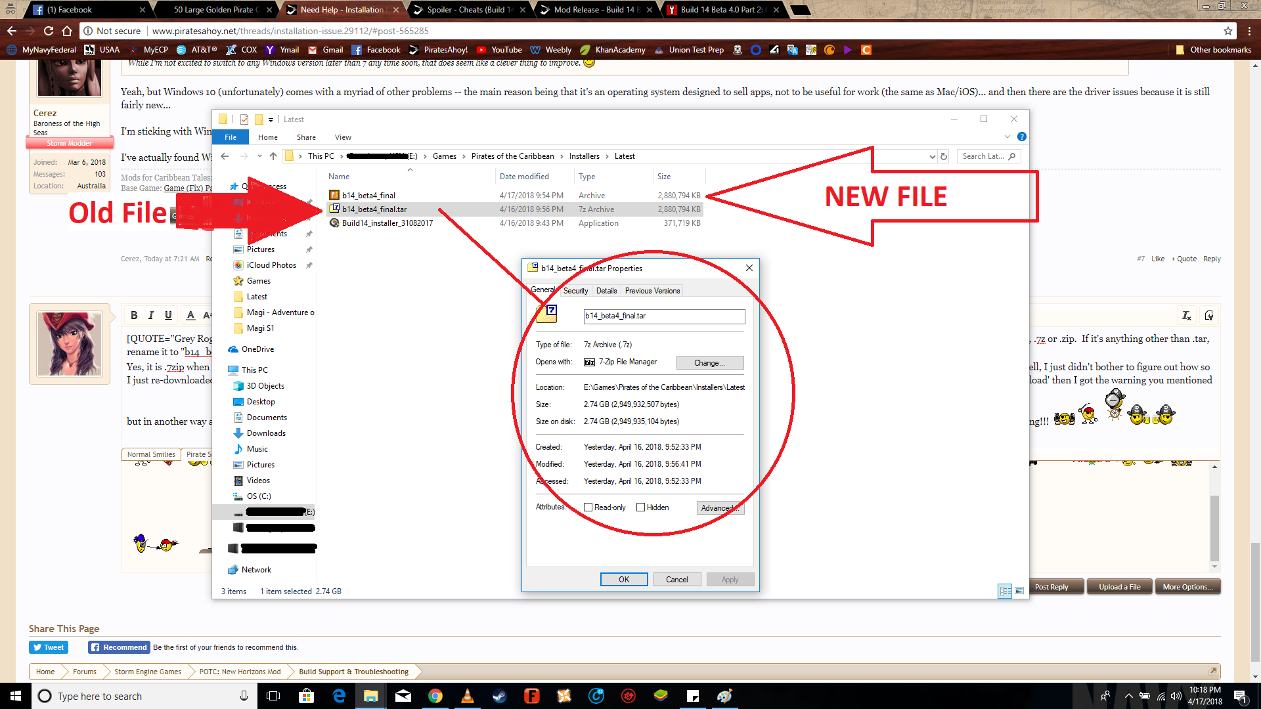The image size is (1261, 709).
Task: Open the KhanAcademy bookmark
Action: pos(613,50)
